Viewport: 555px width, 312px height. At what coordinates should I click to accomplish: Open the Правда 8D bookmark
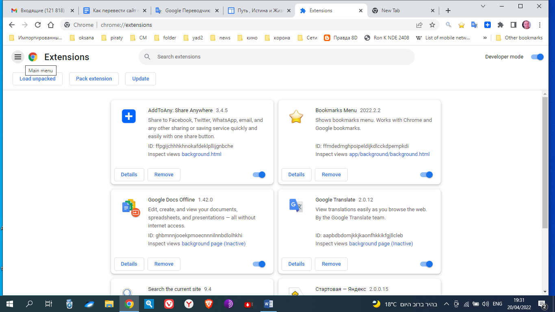(340, 38)
